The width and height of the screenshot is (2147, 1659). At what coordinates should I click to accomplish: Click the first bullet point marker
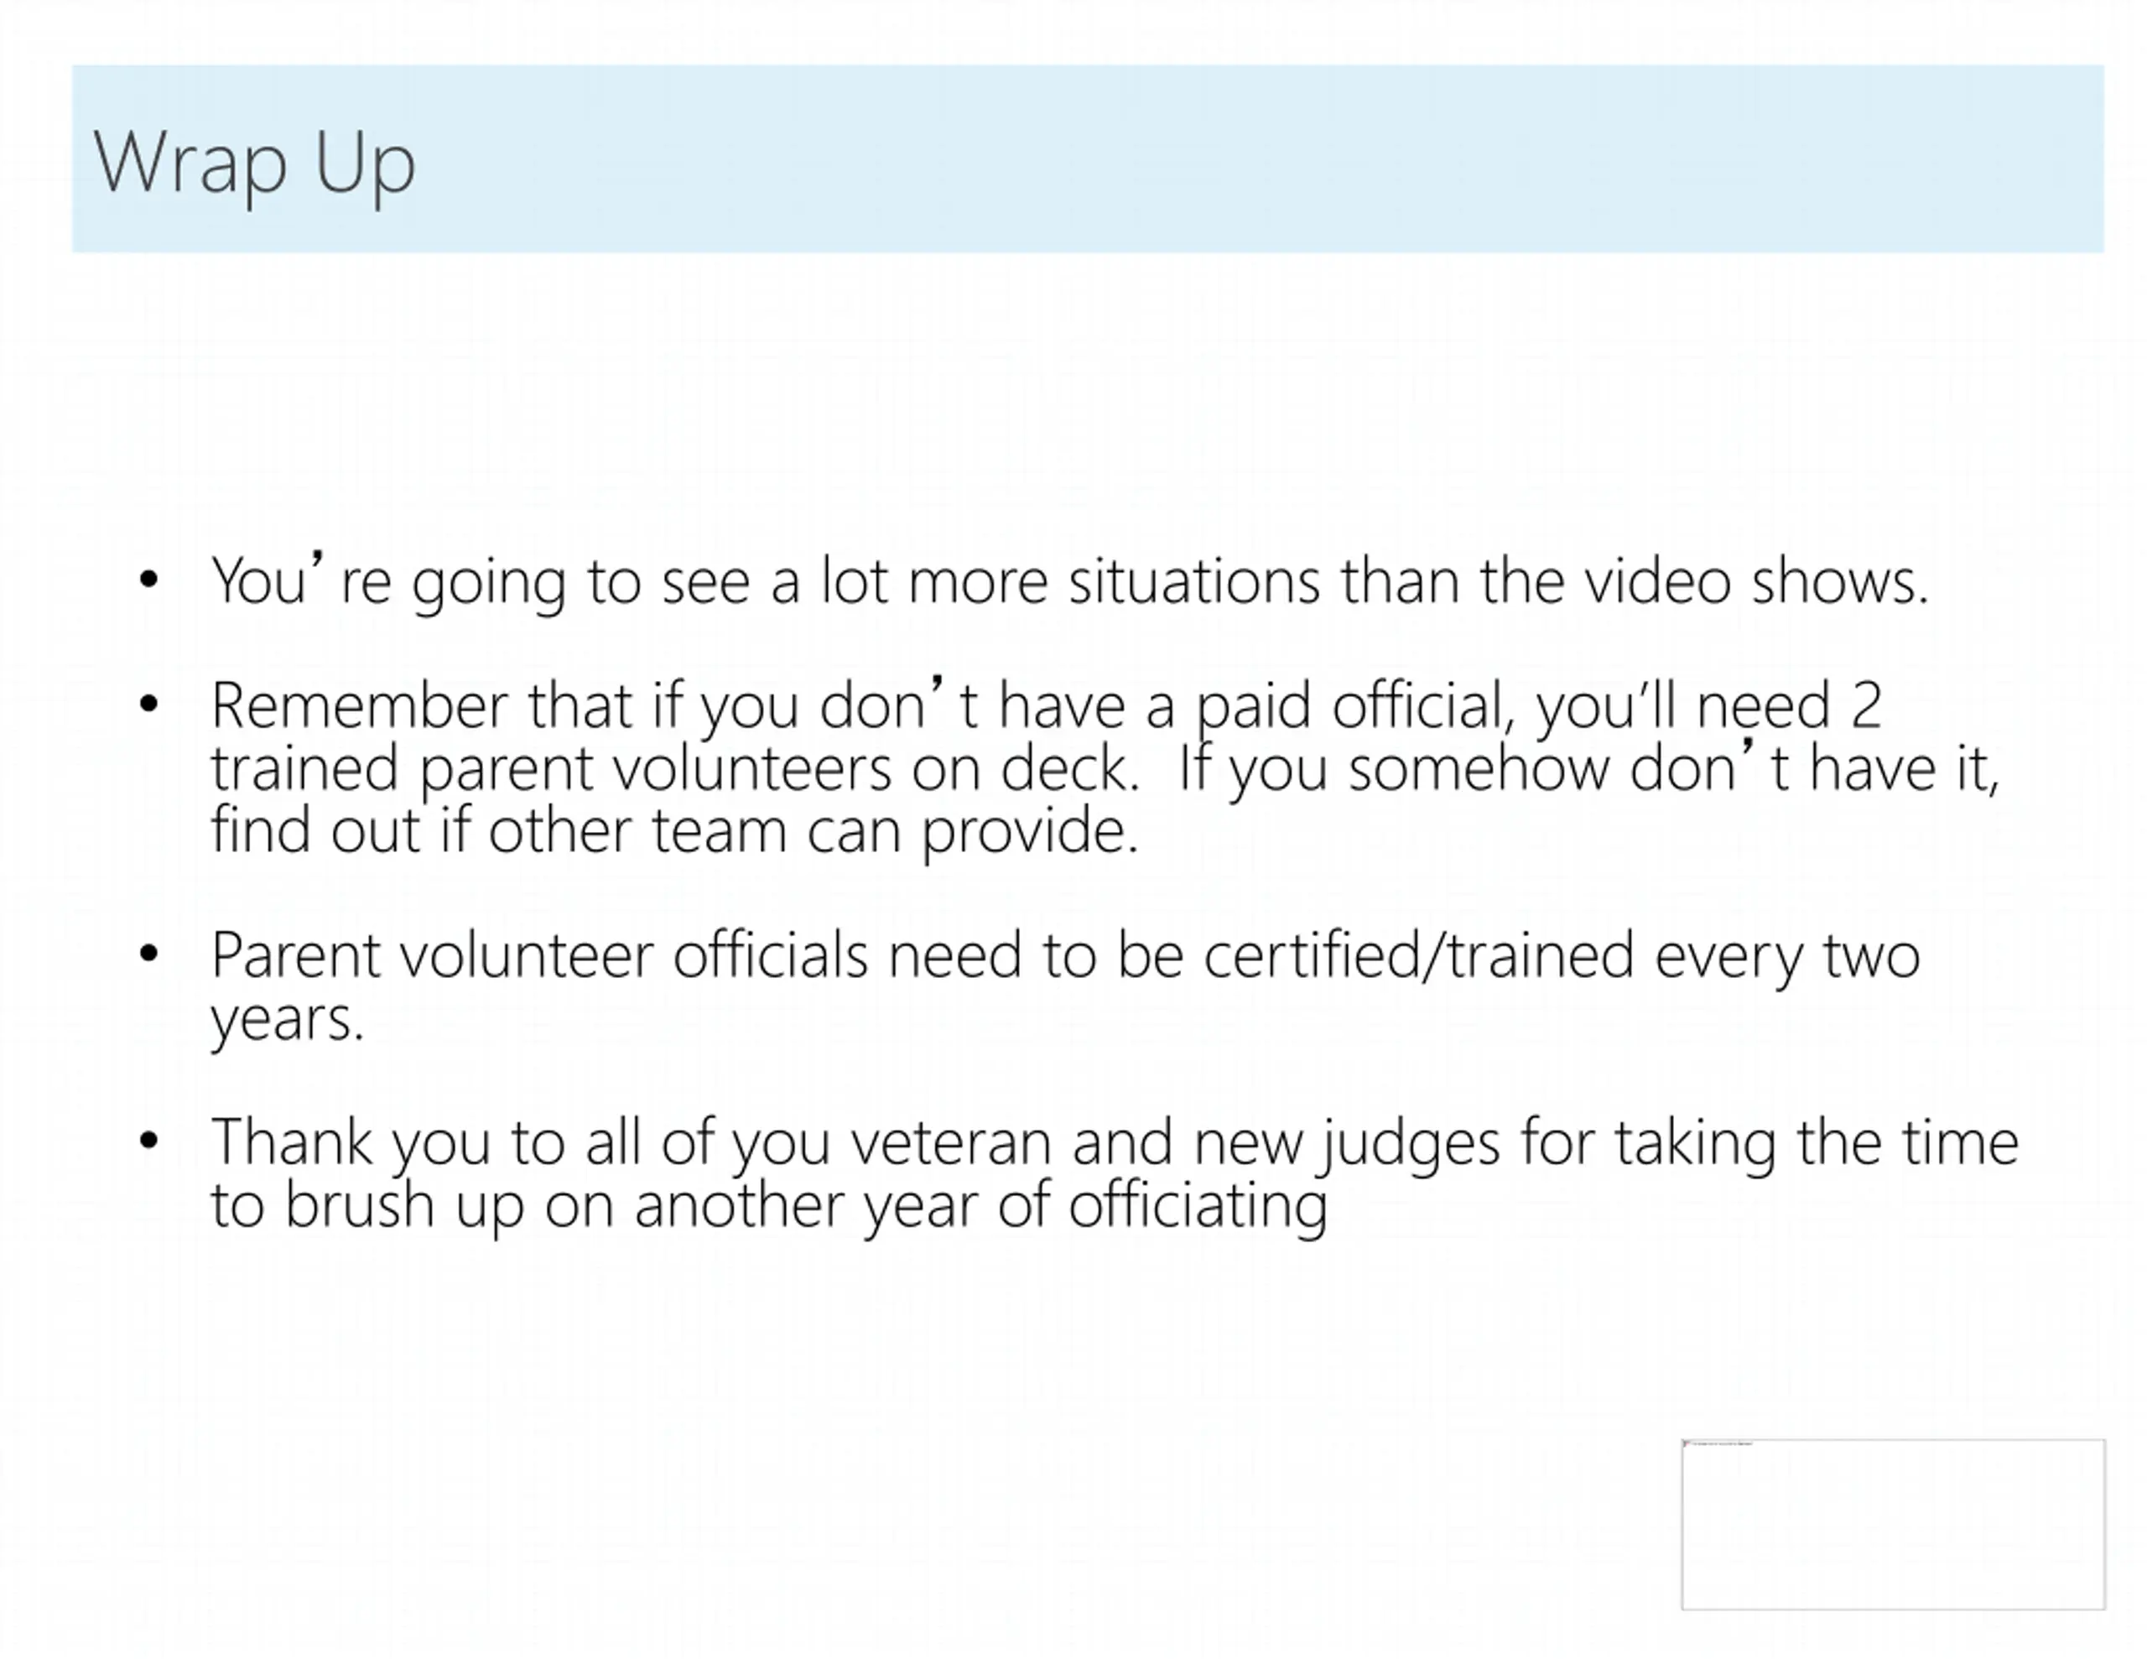pos(148,580)
